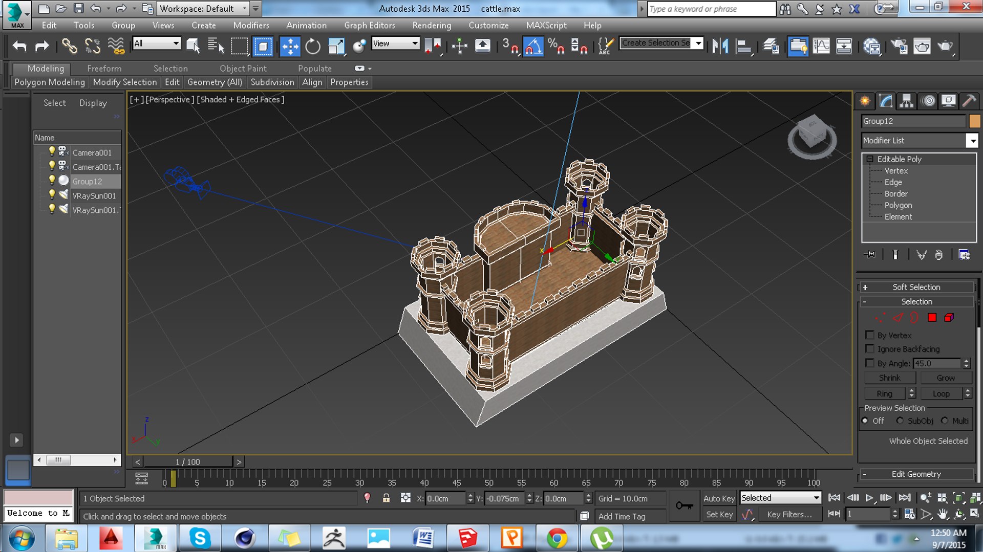
Task: Toggle the Angle Snap tool
Action: point(533,47)
